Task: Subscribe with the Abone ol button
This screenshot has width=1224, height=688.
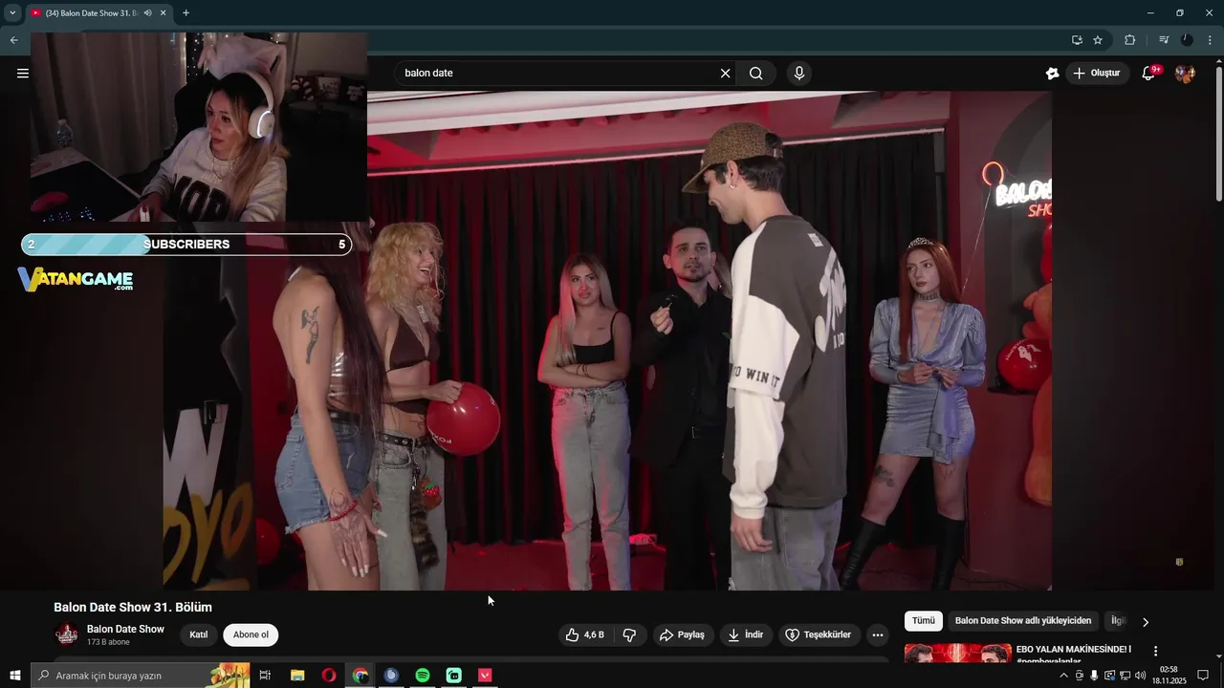Action: coord(251,634)
